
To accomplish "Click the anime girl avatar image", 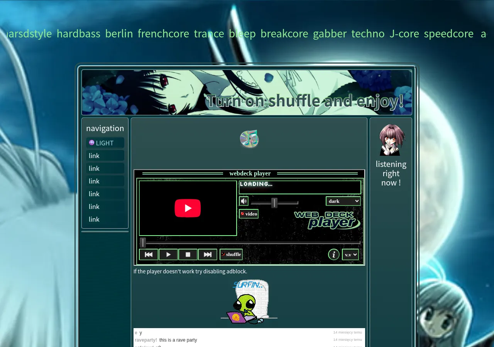I will (391, 140).
